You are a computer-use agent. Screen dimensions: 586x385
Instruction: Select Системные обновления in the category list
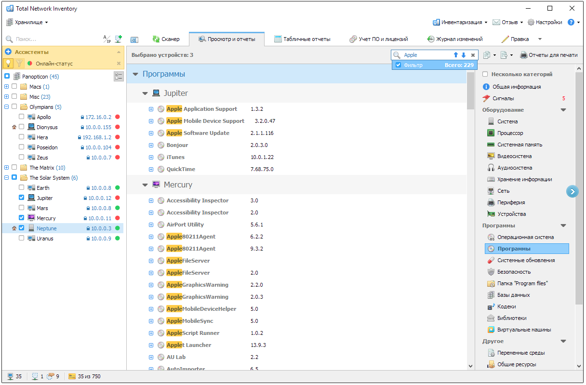[526, 260]
